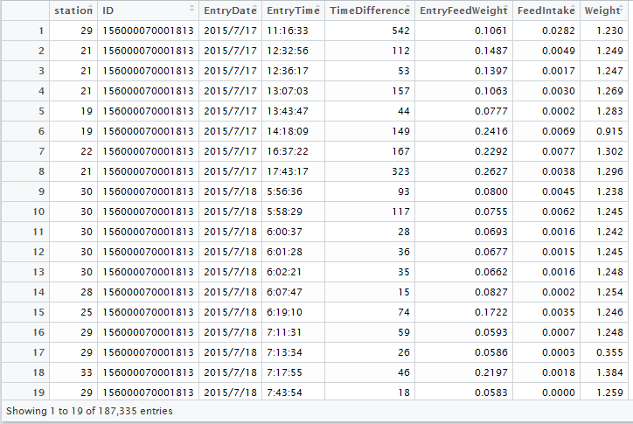Click TimeDifference value 112
This screenshot has height=424, width=633.
(400, 51)
